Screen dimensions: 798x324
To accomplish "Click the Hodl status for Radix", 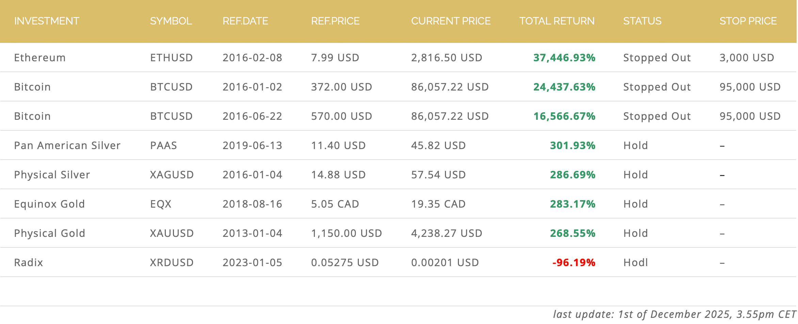I will tap(635, 263).
